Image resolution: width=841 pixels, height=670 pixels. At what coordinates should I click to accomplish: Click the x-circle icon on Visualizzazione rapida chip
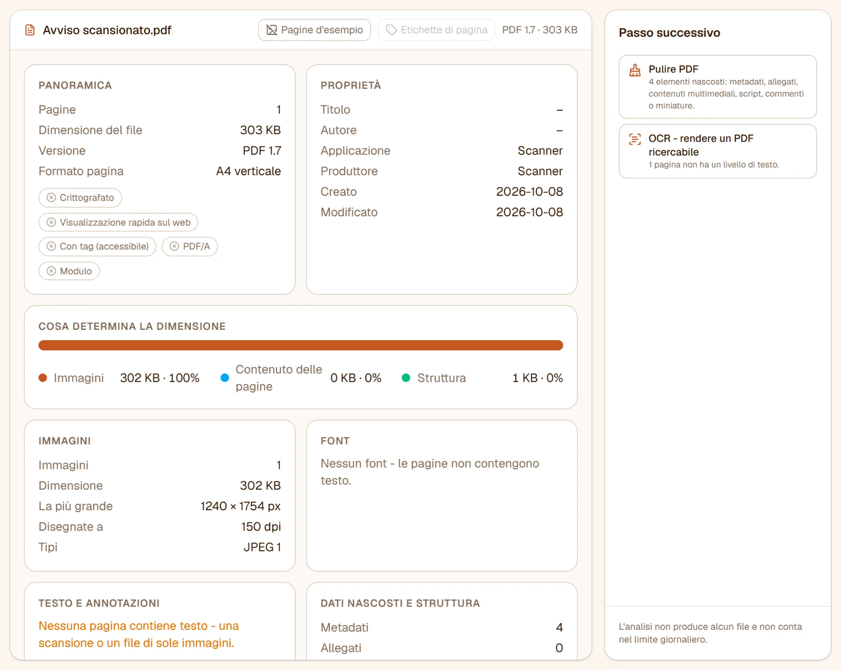click(51, 222)
